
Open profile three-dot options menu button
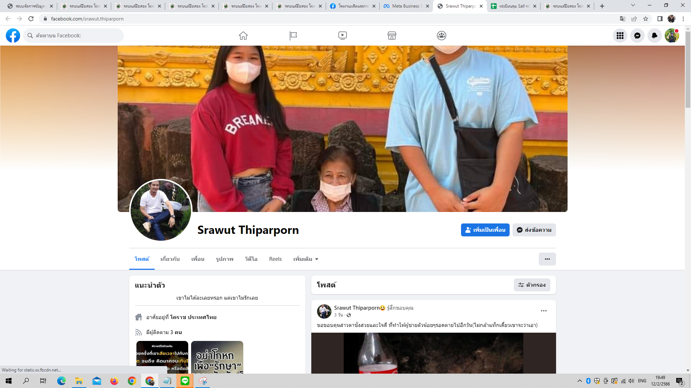point(547,259)
